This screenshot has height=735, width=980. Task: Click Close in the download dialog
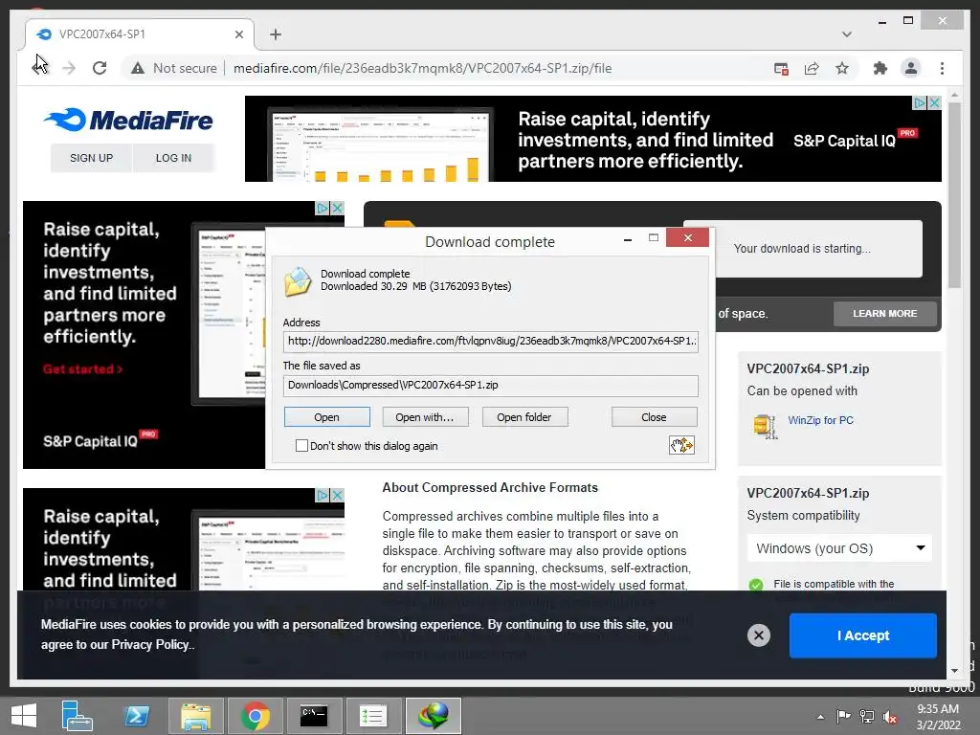[x=654, y=417]
